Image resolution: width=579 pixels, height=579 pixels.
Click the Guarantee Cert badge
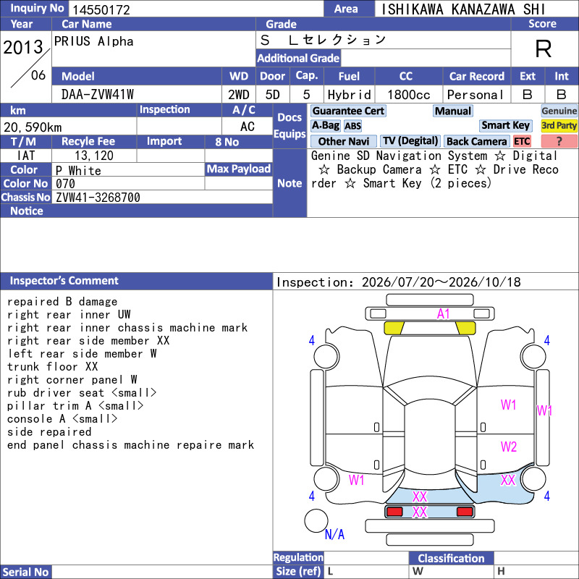[348, 111]
